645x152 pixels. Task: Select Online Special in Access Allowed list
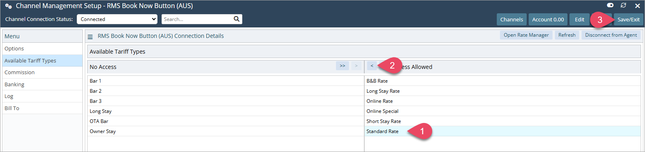(x=502, y=111)
